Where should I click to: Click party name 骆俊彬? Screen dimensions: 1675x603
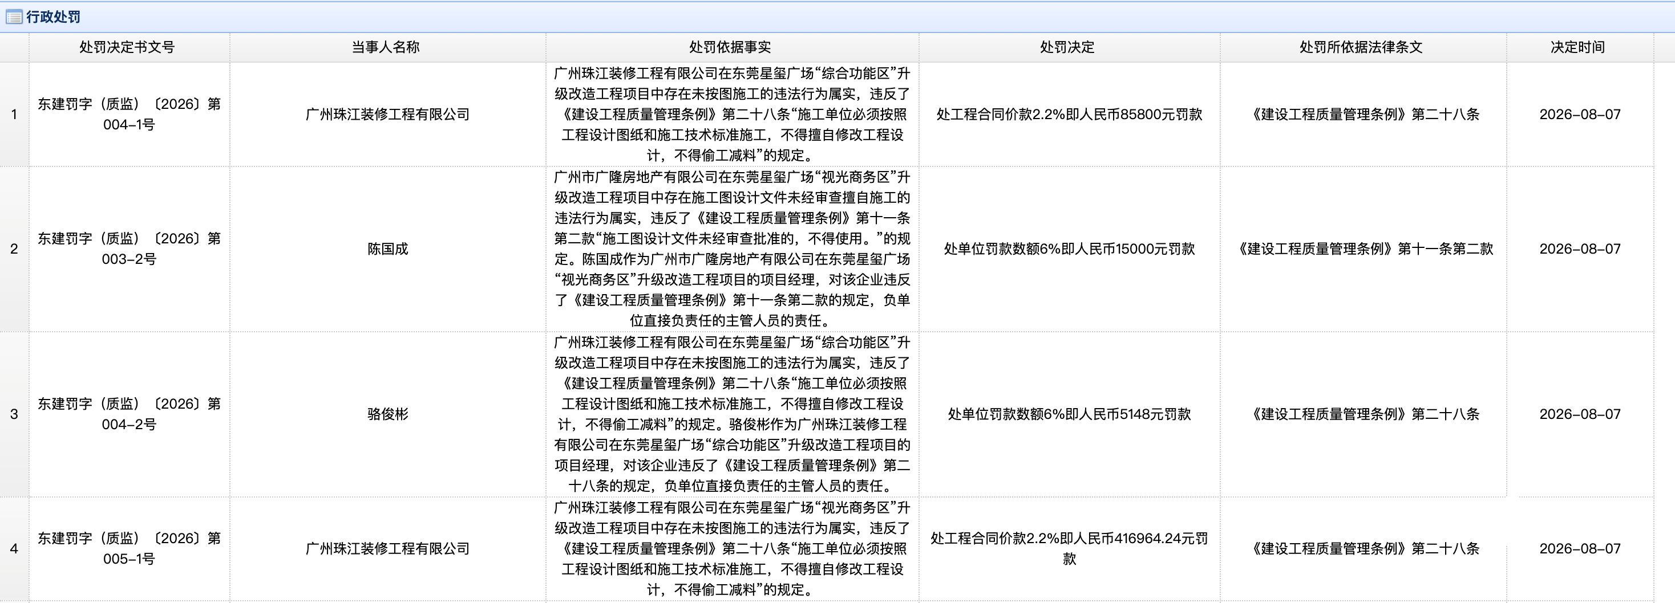387,414
